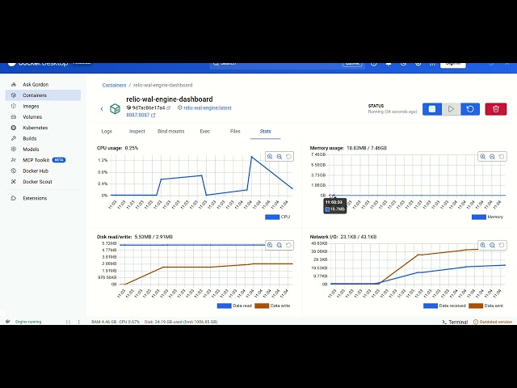Screen dimensions: 517x388
Task: Toggle the CPU series legend entry
Action: pyautogui.click(x=278, y=217)
